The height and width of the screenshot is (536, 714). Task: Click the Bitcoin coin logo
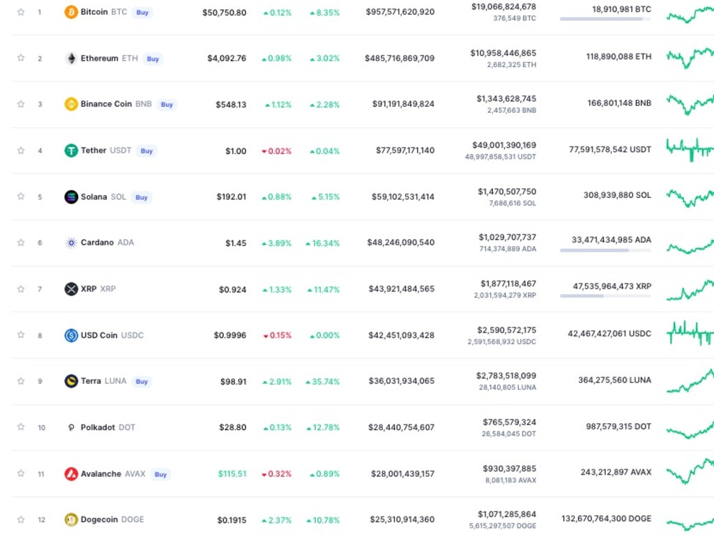coord(71,13)
